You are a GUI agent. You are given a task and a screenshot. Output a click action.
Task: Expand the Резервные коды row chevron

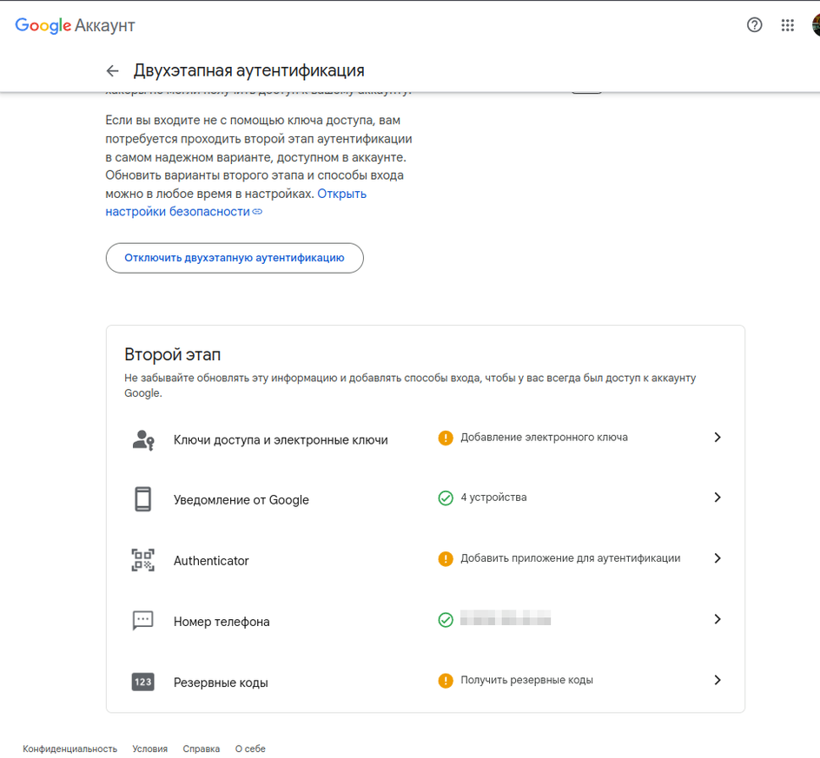pyautogui.click(x=717, y=680)
